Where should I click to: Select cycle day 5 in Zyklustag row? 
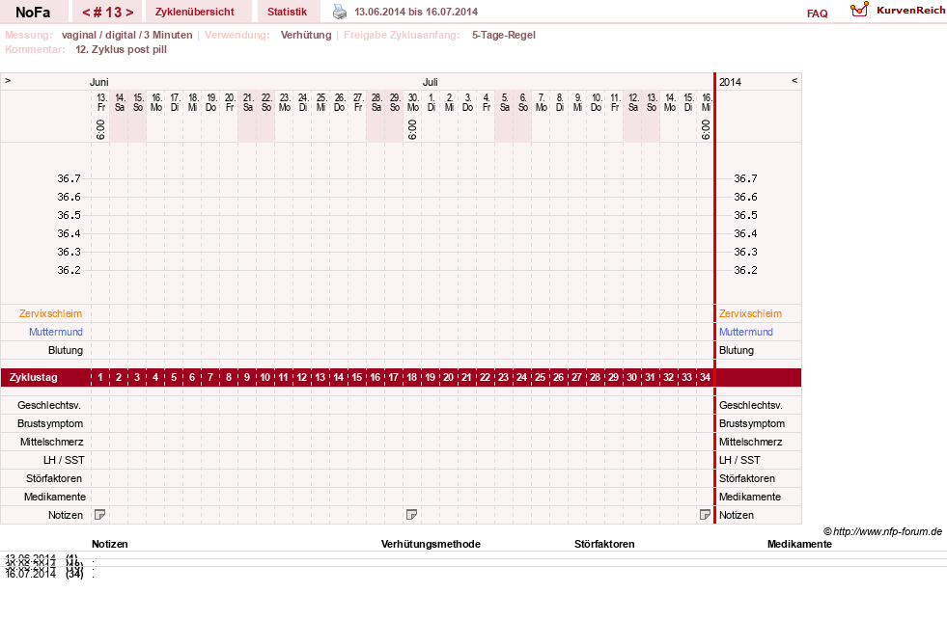click(x=174, y=378)
